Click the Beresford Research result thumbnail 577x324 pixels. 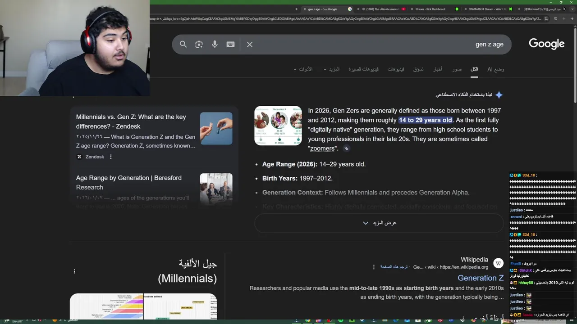tap(216, 189)
